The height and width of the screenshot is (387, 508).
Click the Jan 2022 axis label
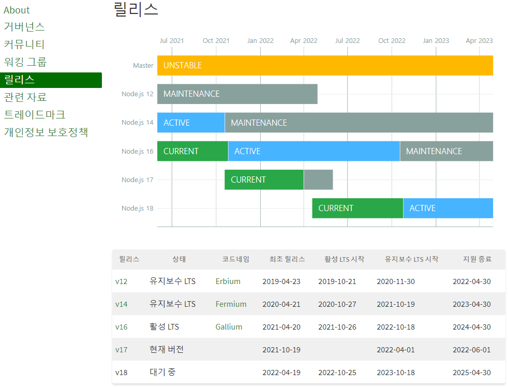pos(260,40)
